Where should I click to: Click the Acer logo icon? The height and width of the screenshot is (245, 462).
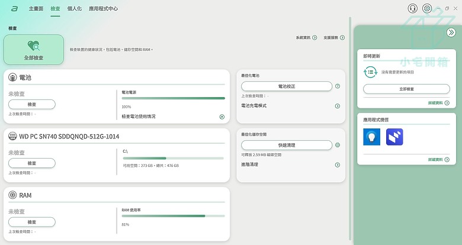coord(14,9)
